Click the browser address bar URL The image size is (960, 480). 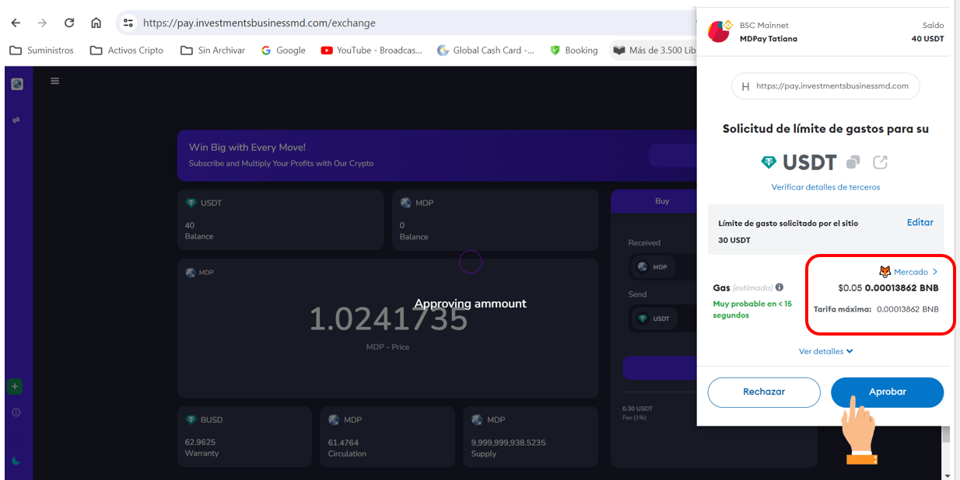point(259,23)
